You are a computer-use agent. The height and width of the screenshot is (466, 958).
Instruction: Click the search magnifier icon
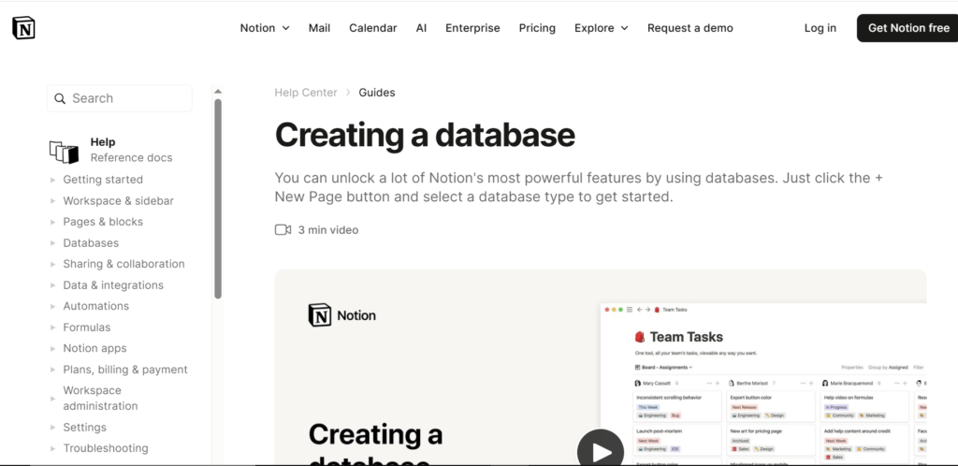point(60,98)
